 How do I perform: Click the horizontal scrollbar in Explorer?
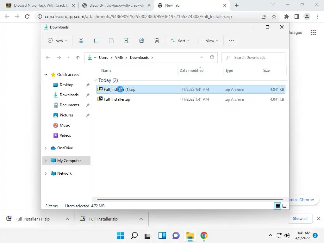190,200
